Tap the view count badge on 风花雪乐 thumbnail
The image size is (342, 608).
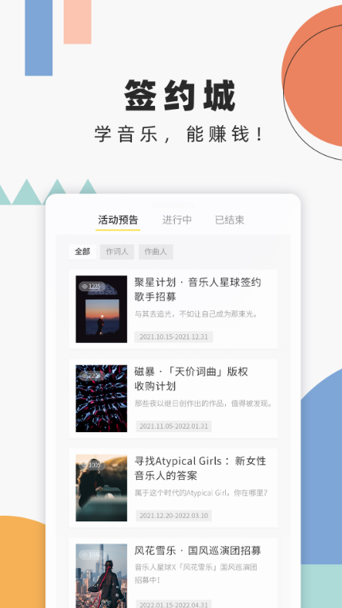[x=91, y=555]
